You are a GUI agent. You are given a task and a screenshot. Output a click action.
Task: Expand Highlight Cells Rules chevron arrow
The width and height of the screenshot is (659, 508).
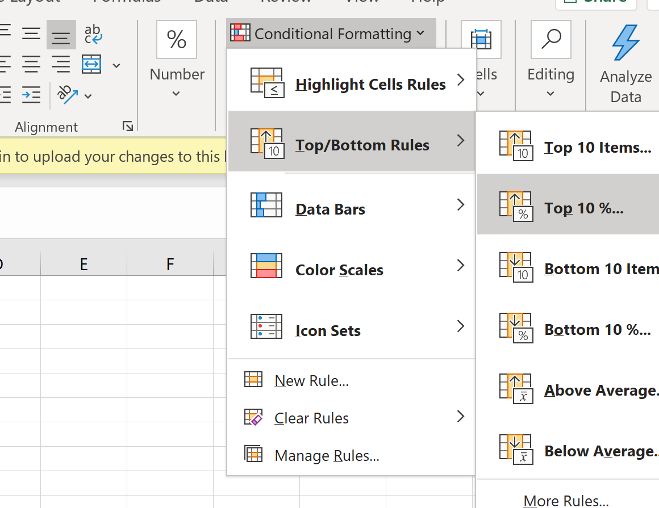point(461,80)
